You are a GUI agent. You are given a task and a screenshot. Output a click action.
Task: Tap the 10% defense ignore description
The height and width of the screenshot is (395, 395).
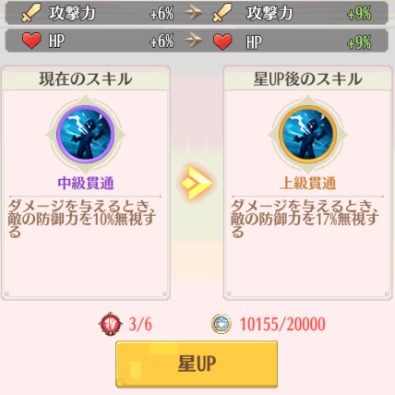pyautogui.click(x=82, y=219)
